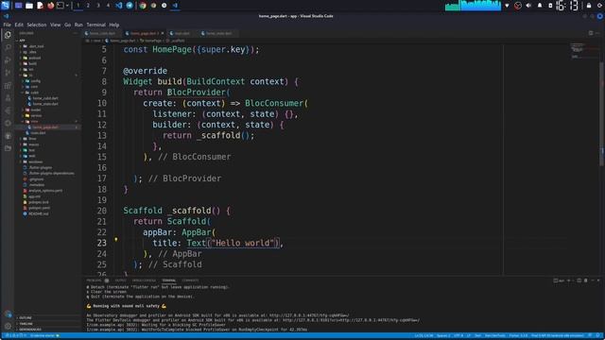Collapse the cubit folder in Explorer
605x340 pixels.
[47, 93]
